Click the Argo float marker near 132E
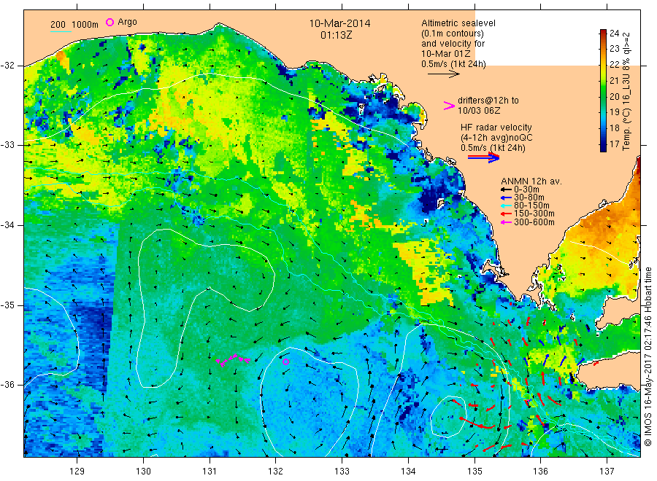 click(285, 361)
